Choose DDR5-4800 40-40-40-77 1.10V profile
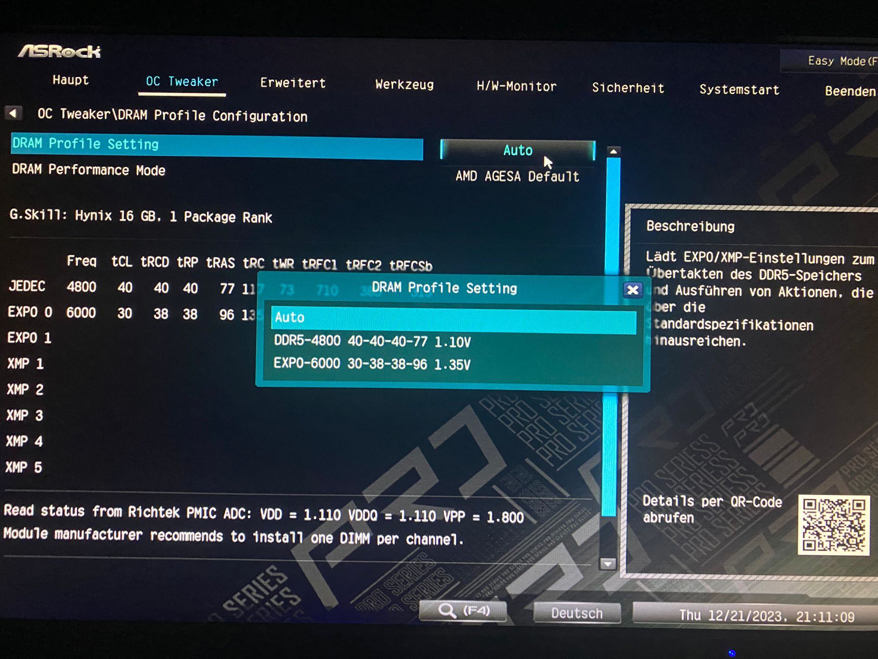The image size is (878, 659). [x=372, y=342]
